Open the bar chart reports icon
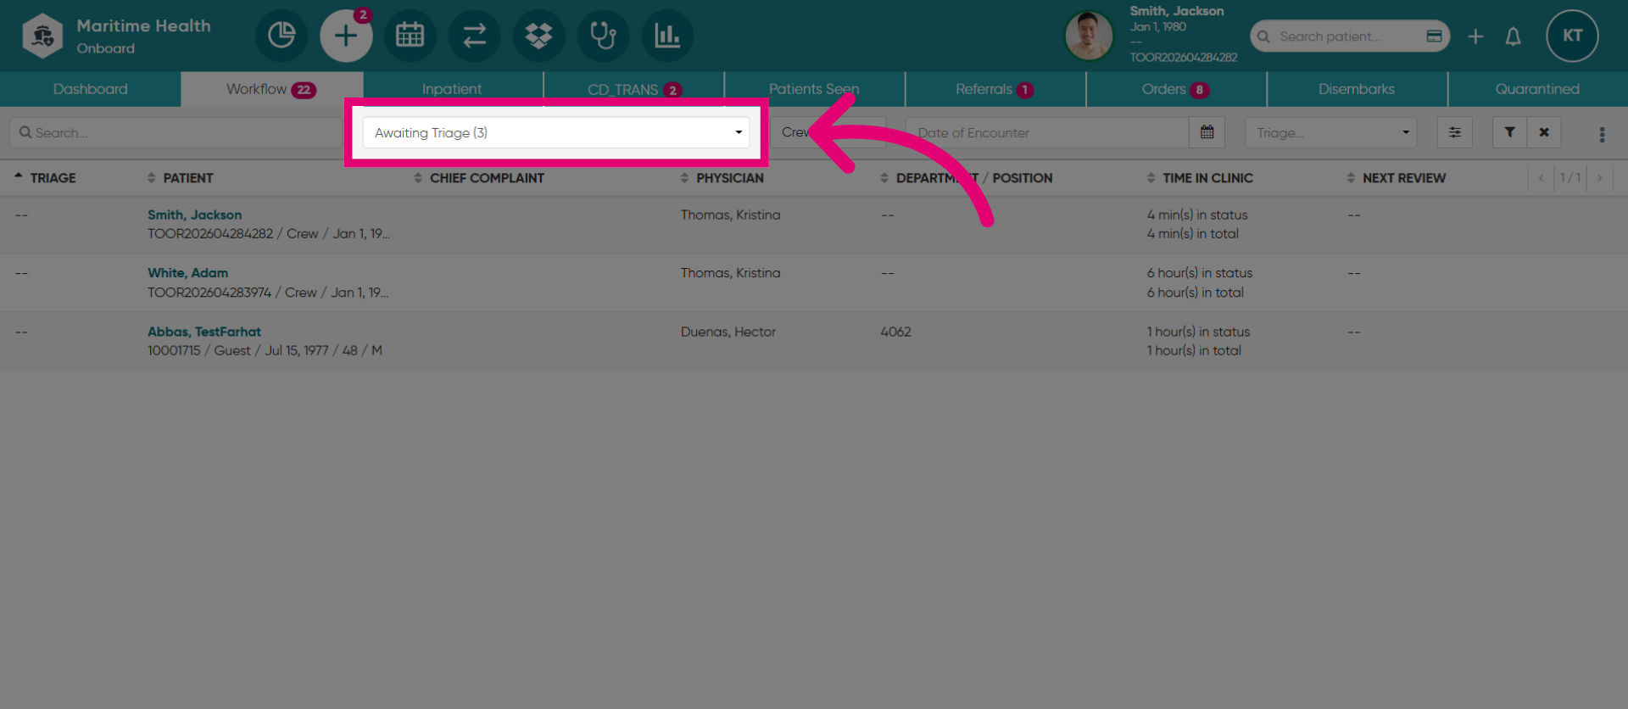Image resolution: width=1628 pixels, height=709 pixels. coord(668,36)
